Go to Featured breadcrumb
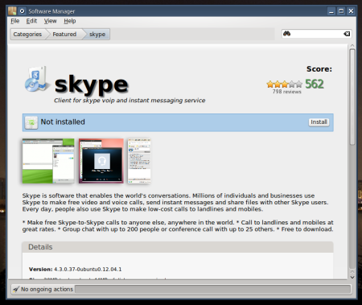 point(64,35)
